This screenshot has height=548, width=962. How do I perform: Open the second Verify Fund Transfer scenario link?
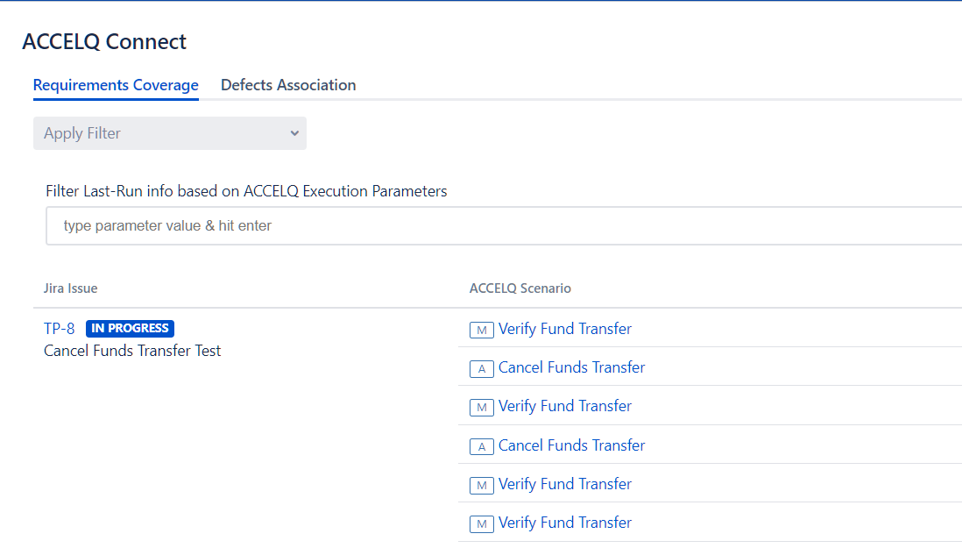pos(565,406)
